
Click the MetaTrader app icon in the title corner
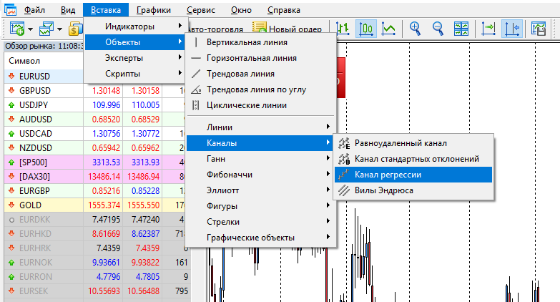tap(10, 9)
